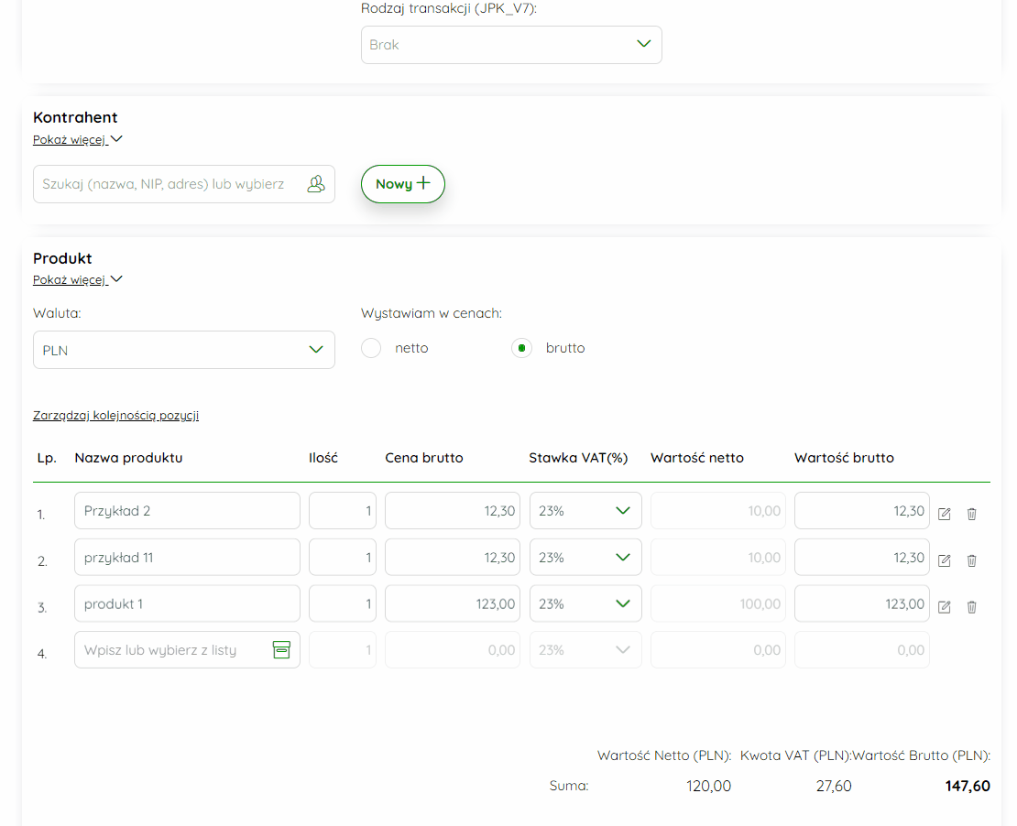Click Wartość brutto 123,00 field
This screenshot has height=826, width=1017.
pos(862,603)
